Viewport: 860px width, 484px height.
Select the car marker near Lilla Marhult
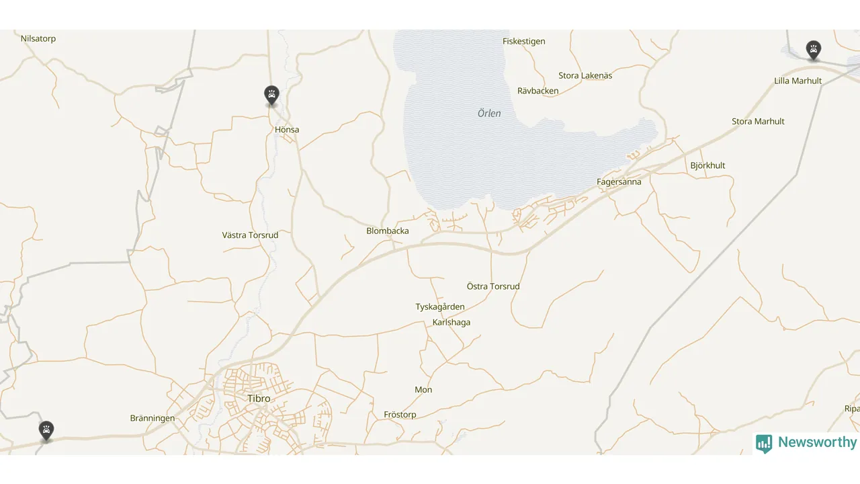coord(814,50)
